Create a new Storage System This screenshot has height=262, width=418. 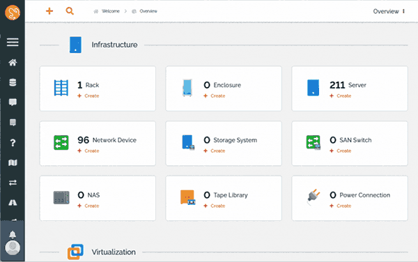(215, 151)
